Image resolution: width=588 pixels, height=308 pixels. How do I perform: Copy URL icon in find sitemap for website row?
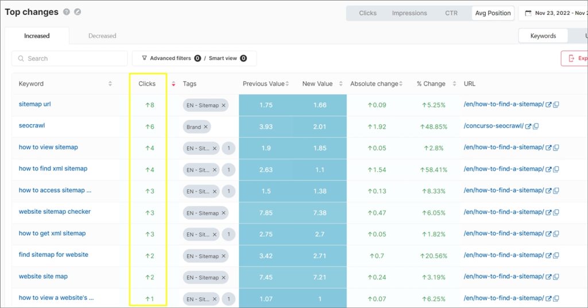point(556,256)
